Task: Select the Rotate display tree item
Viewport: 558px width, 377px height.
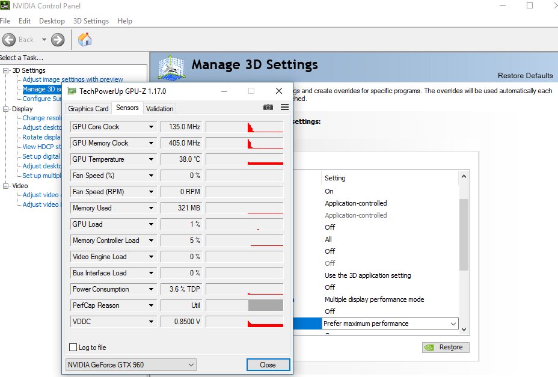Action: point(42,137)
